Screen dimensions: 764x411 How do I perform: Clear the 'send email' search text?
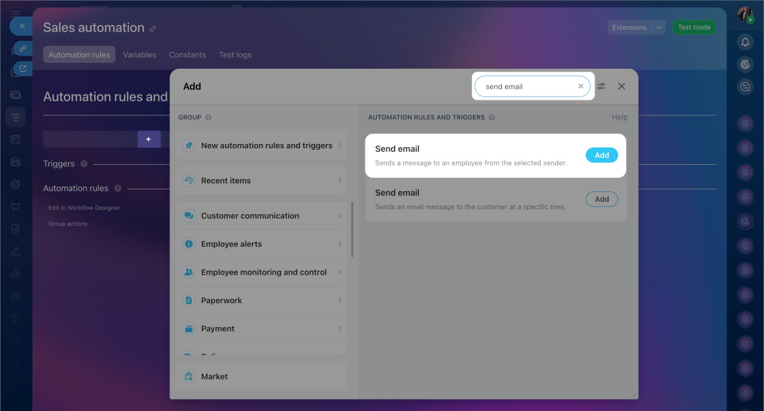[x=581, y=87]
